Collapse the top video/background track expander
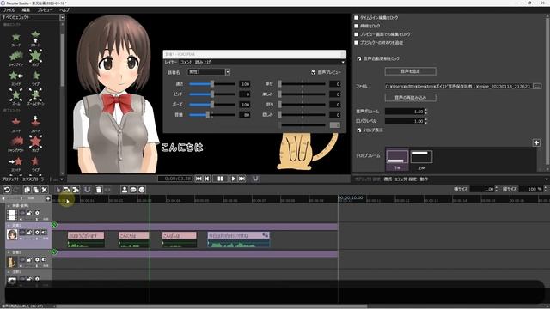 coord(9,206)
